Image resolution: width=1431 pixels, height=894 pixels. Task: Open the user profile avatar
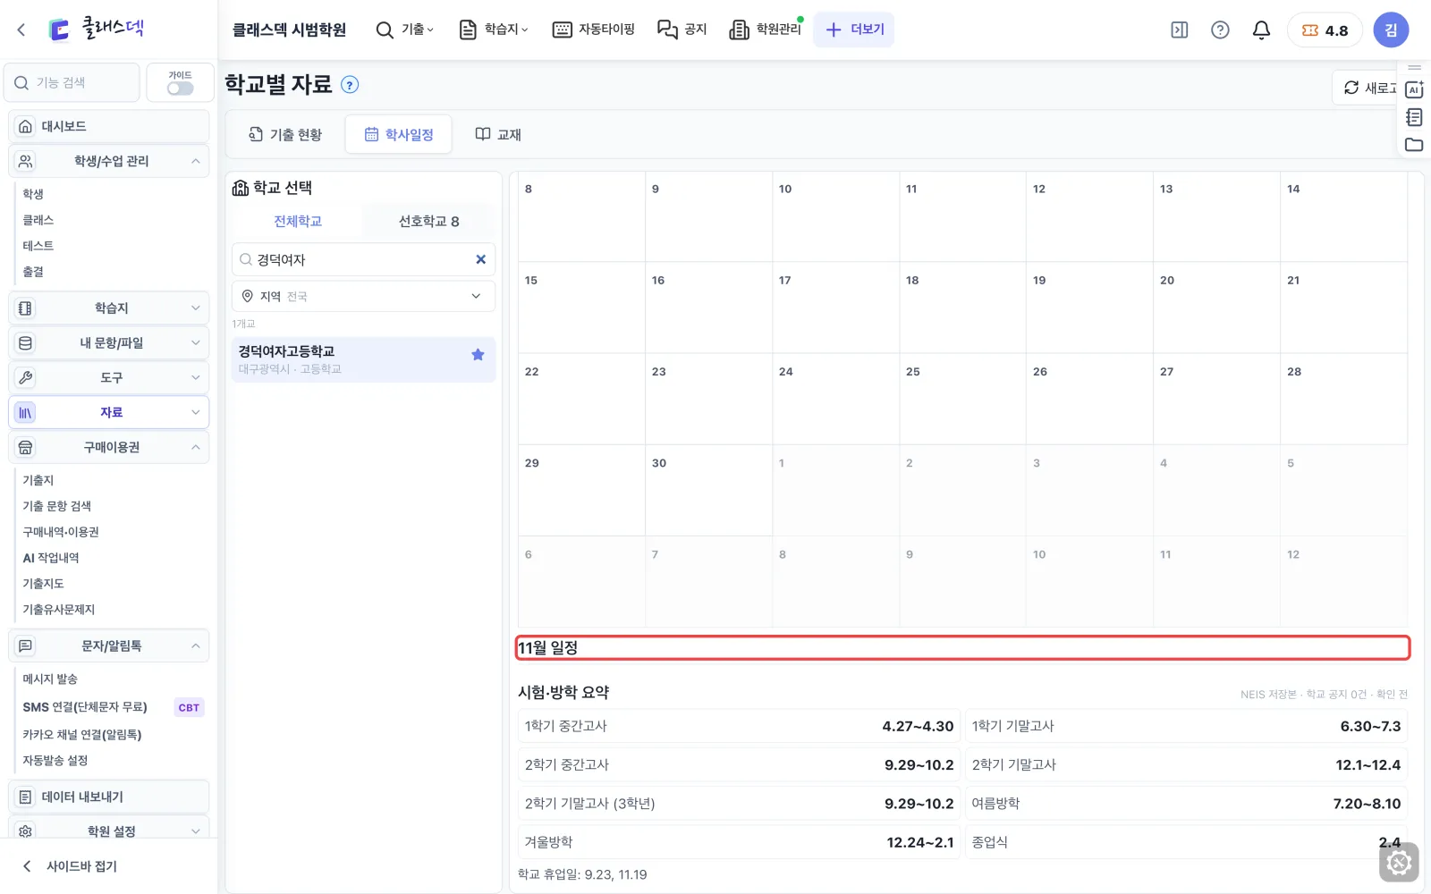click(x=1391, y=30)
